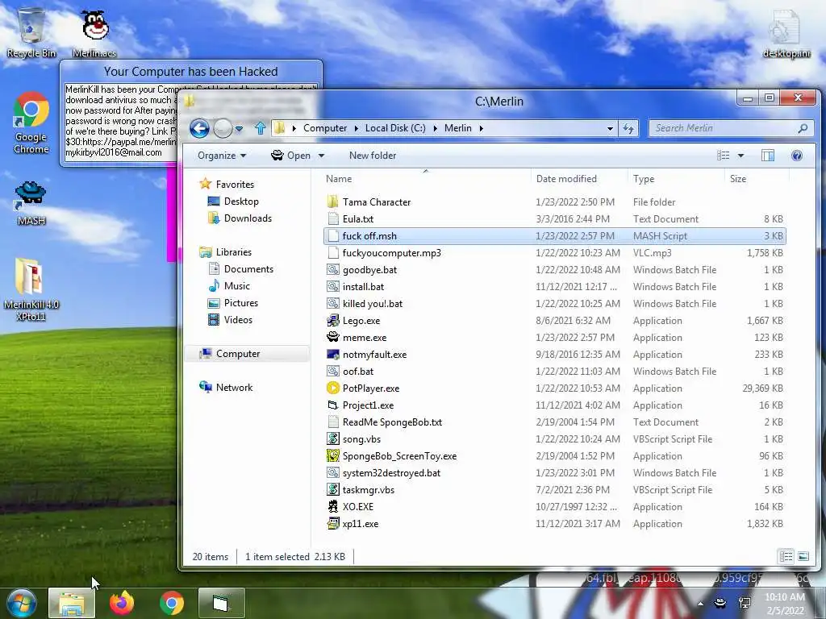Expand the Open button dropdown arrow

(x=321, y=156)
